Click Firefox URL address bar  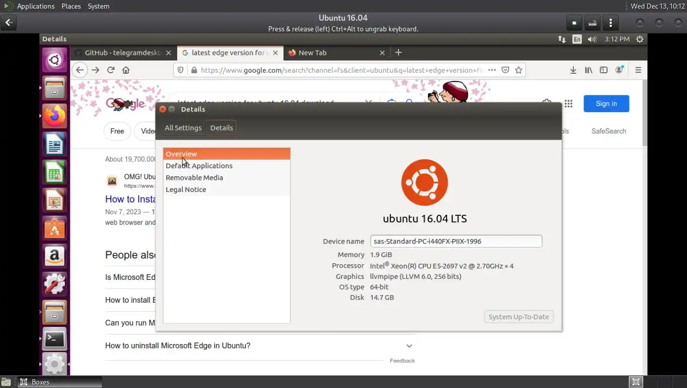342,70
